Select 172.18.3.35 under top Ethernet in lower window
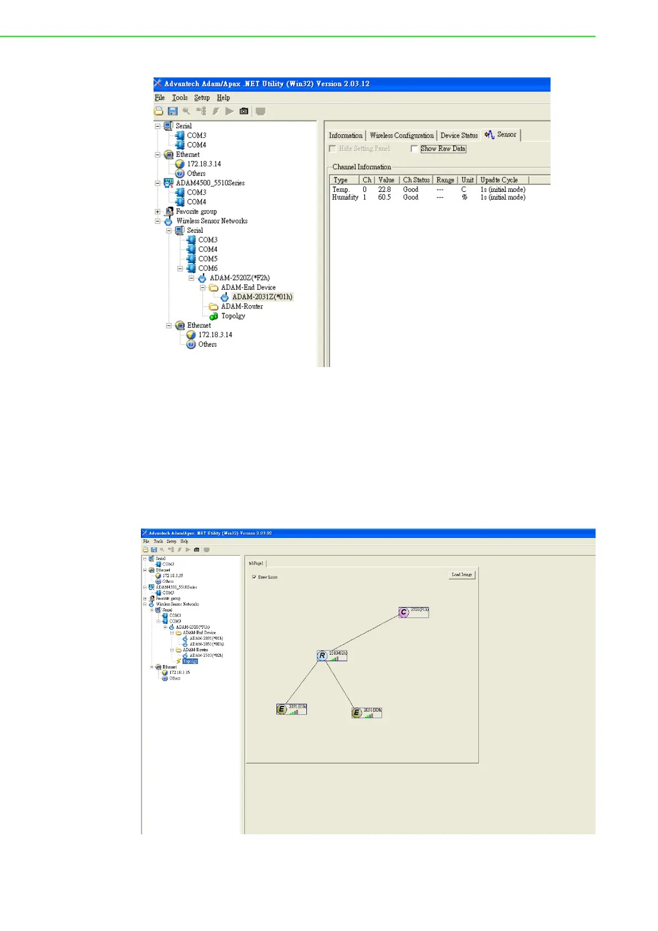The image size is (658, 931). click(173, 576)
